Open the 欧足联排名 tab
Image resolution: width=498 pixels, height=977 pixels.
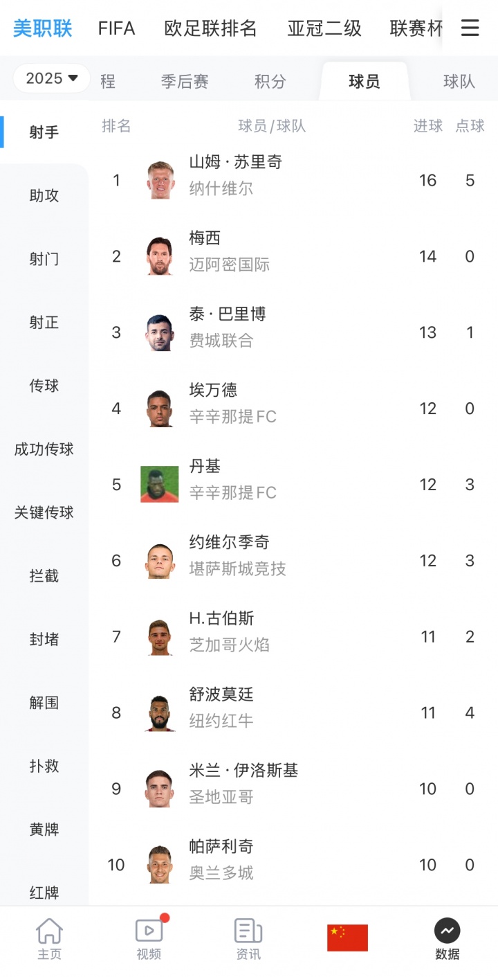click(210, 28)
